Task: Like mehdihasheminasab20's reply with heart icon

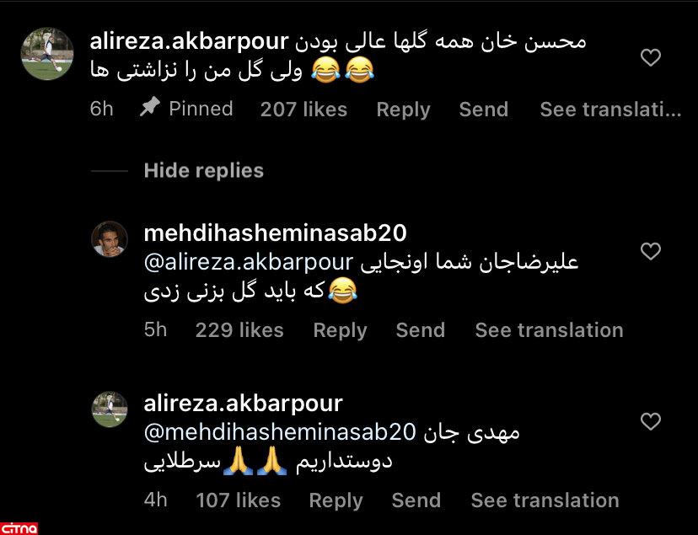Action: pyautogui.click(x=650, y=251)
